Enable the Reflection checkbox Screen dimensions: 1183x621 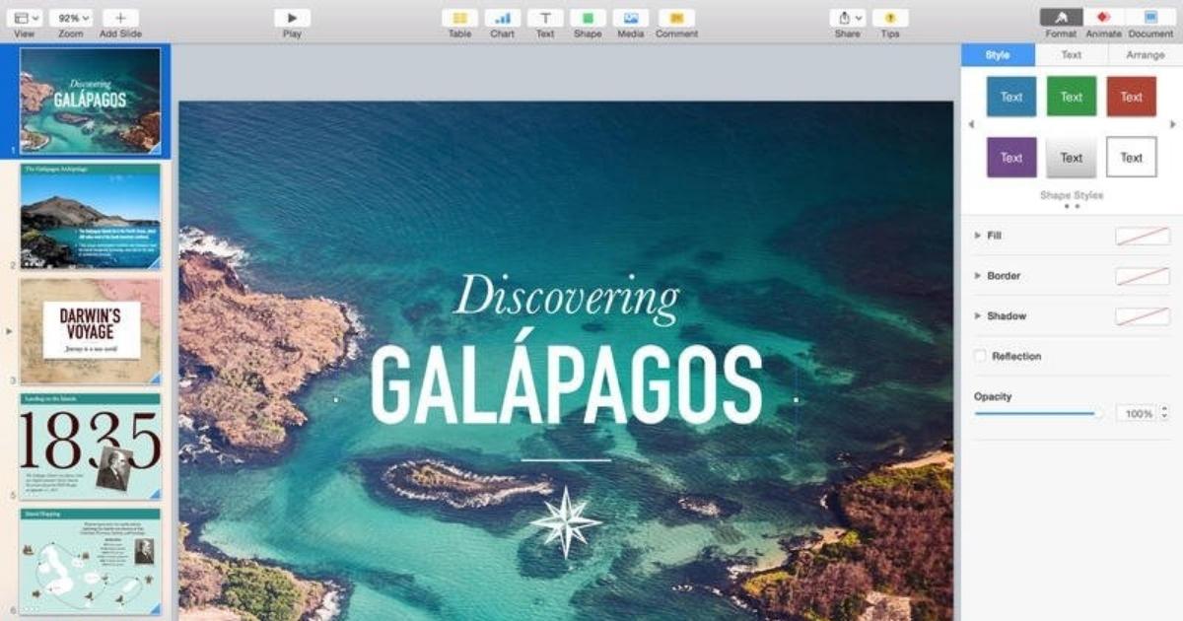(x=980, y=356)
